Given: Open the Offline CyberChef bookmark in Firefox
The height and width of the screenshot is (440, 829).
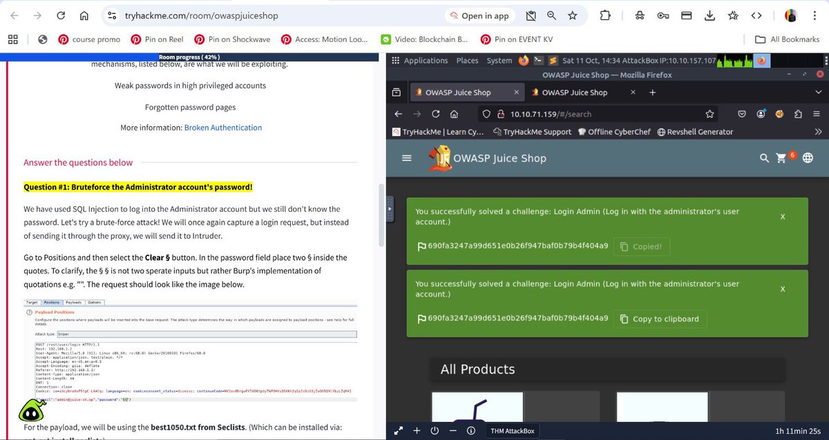Looking at the screenshot, I should [613, 132].
